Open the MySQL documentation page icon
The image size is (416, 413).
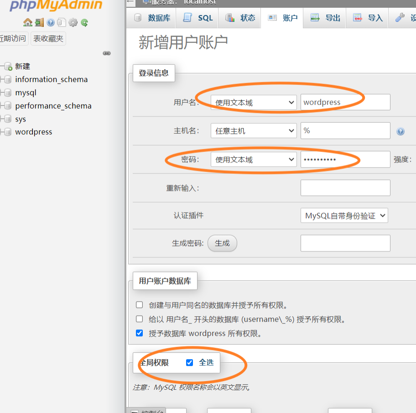(x=62, y=22)
